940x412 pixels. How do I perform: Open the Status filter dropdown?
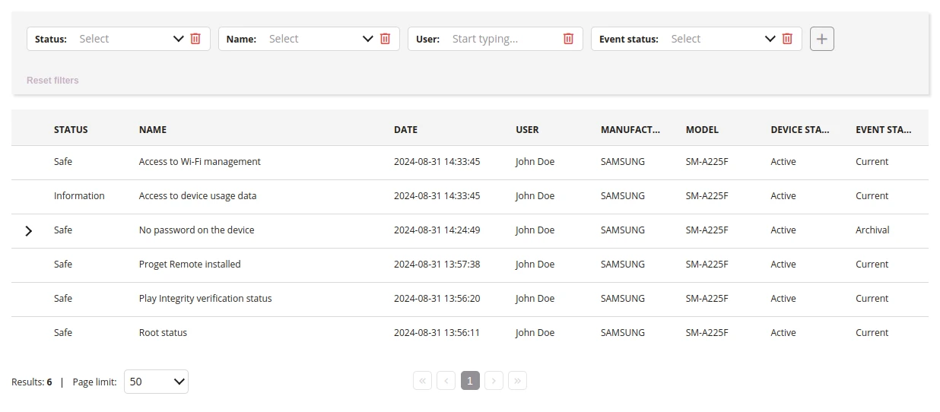(131, 39)
